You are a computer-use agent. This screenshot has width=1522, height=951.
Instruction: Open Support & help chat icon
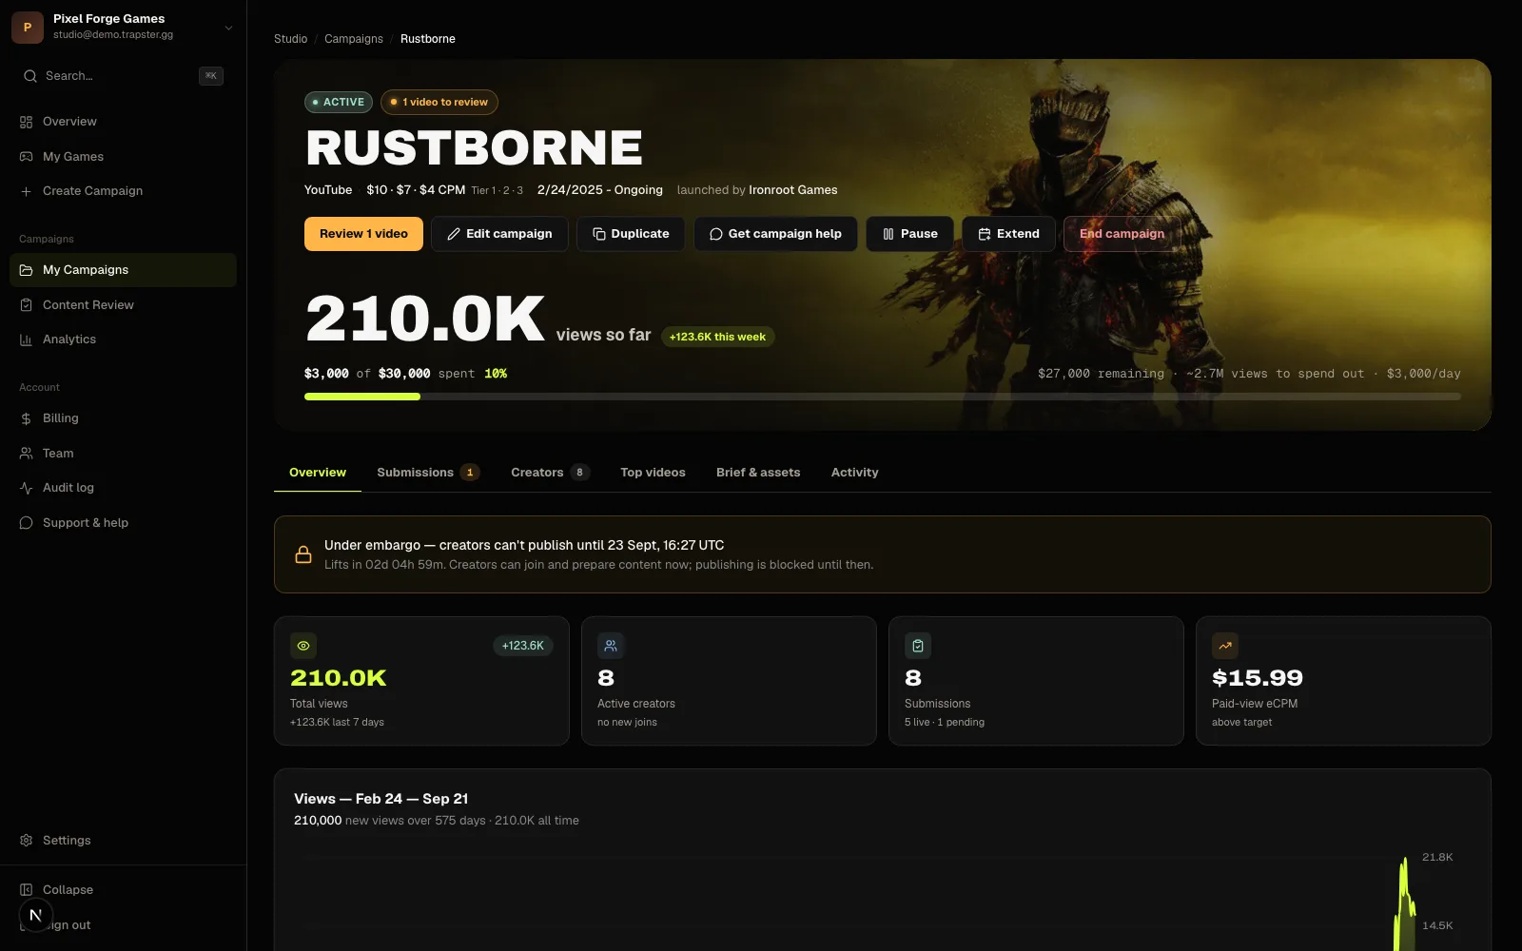coord(26,523)
